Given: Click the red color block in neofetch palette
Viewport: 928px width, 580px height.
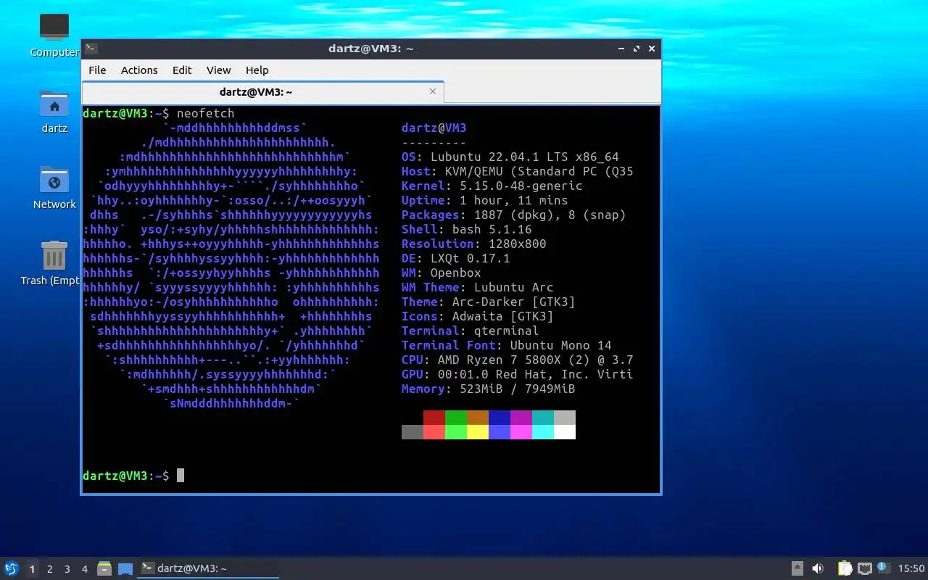Looking at the screenshot, I should pyautogui.click(x=434, y=418).
